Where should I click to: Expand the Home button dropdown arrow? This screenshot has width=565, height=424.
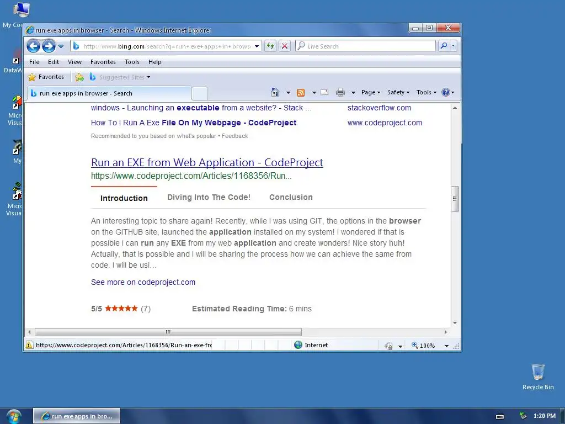[x=288, y=93]
